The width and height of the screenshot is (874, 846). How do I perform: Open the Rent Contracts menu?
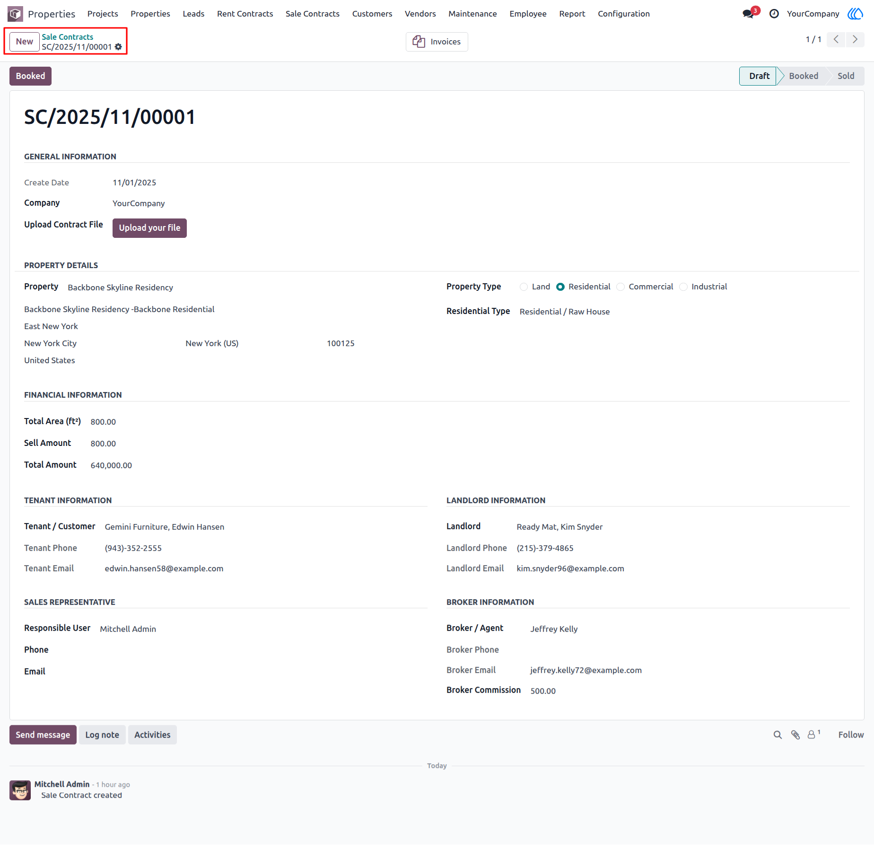[x=245, y=14]
